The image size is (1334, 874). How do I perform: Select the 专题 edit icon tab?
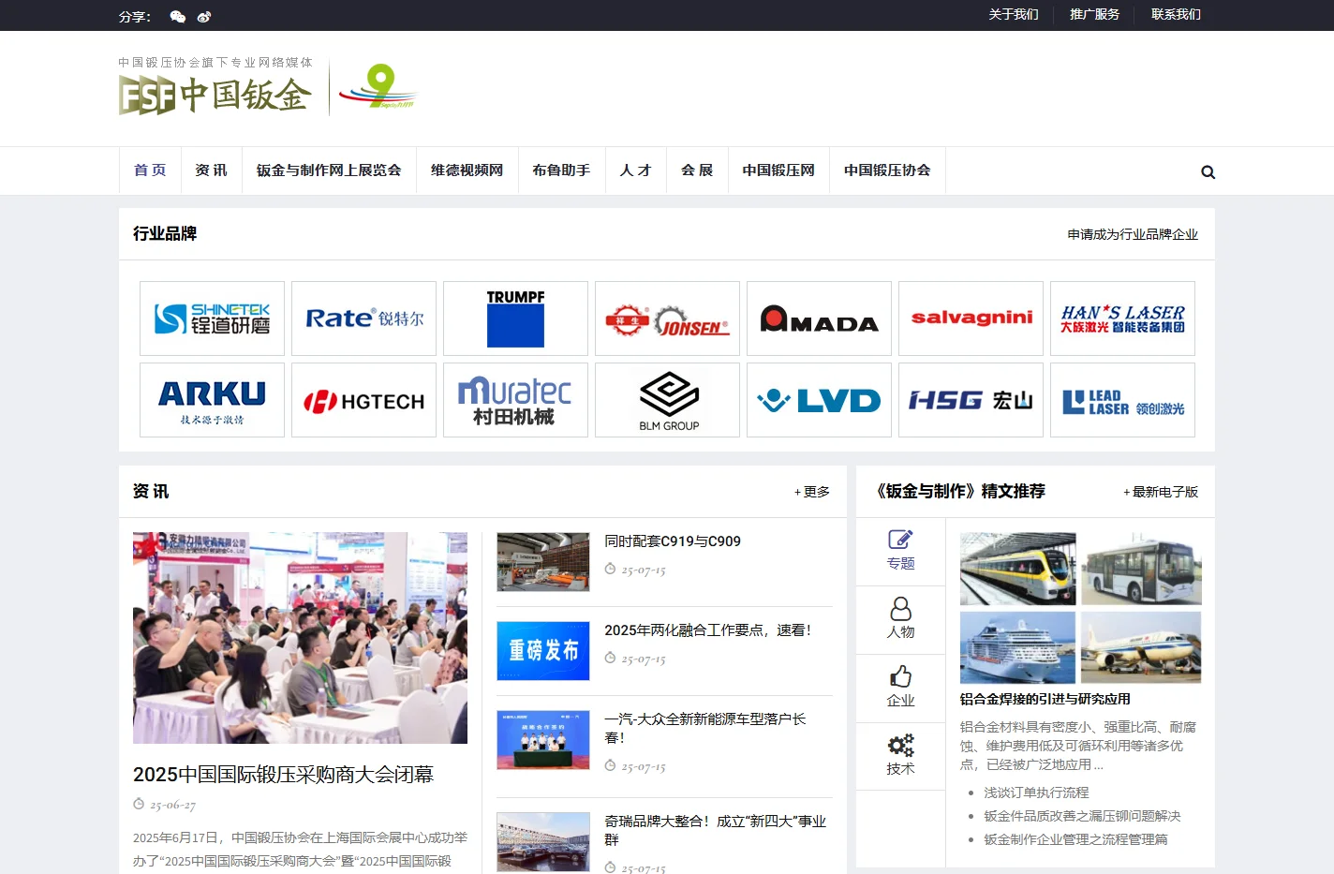[900, 552]
